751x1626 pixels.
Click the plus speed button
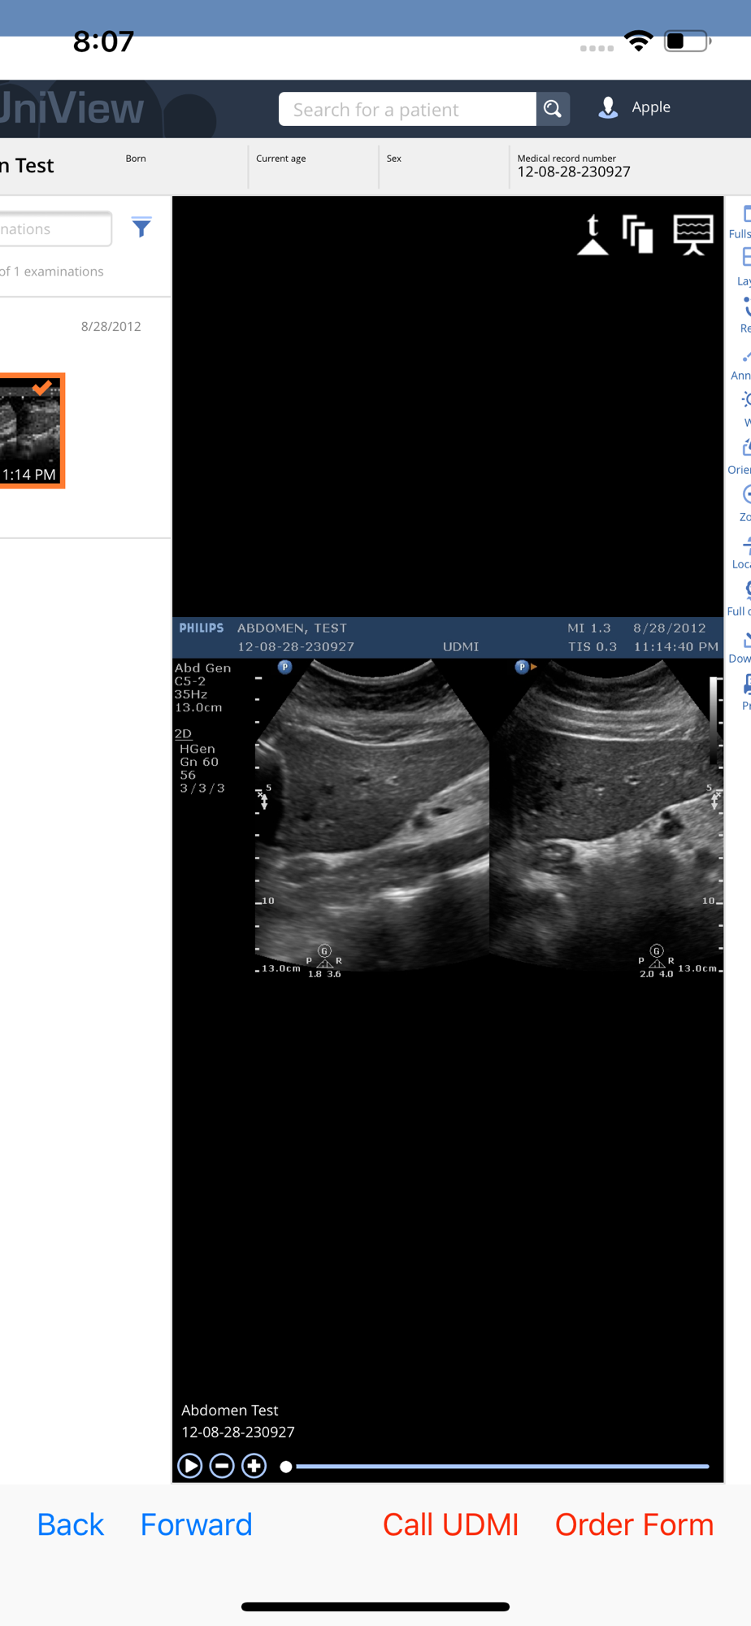point(254,1466)
